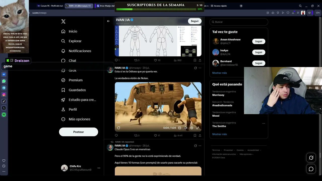This screenshot has width=322, height=181.
Task: Follow IVAN | IA with the header Seguir button
Action: click(195, 21)
